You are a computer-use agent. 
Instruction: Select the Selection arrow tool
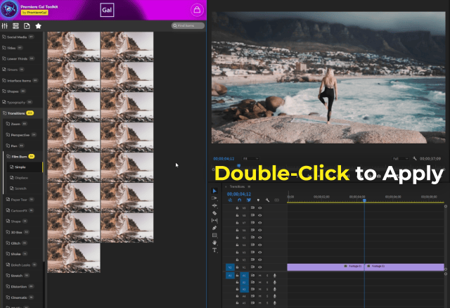(214, 191)
